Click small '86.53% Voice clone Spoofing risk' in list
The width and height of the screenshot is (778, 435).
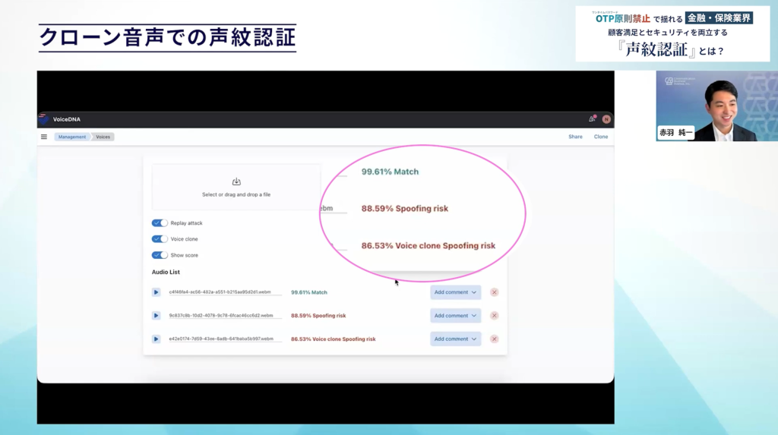coord(334,339)
